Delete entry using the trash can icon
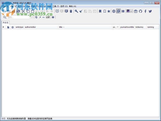 (71, 11)
